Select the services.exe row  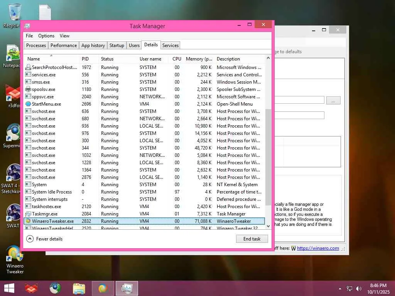(x=144, y=75)
